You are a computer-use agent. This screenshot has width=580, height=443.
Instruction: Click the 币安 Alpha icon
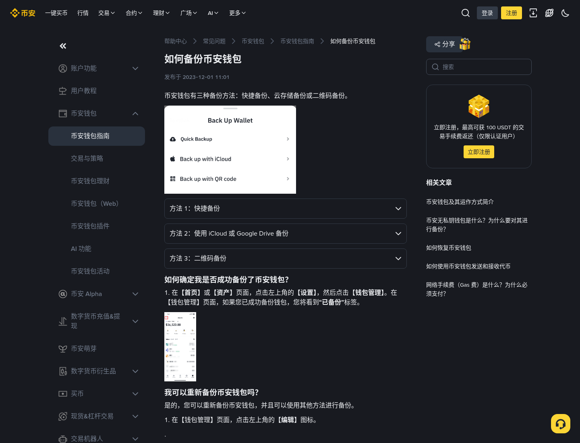tap(63, 294)
